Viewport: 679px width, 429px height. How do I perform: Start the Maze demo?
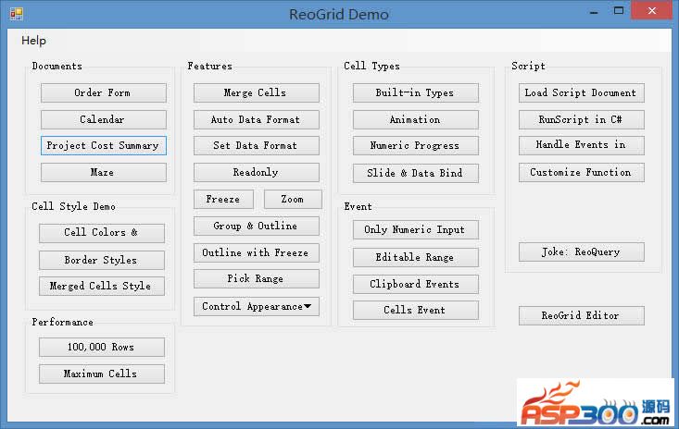(x=104, y=172)
